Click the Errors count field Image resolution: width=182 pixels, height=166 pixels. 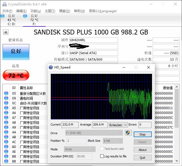(x=145, y=125)
